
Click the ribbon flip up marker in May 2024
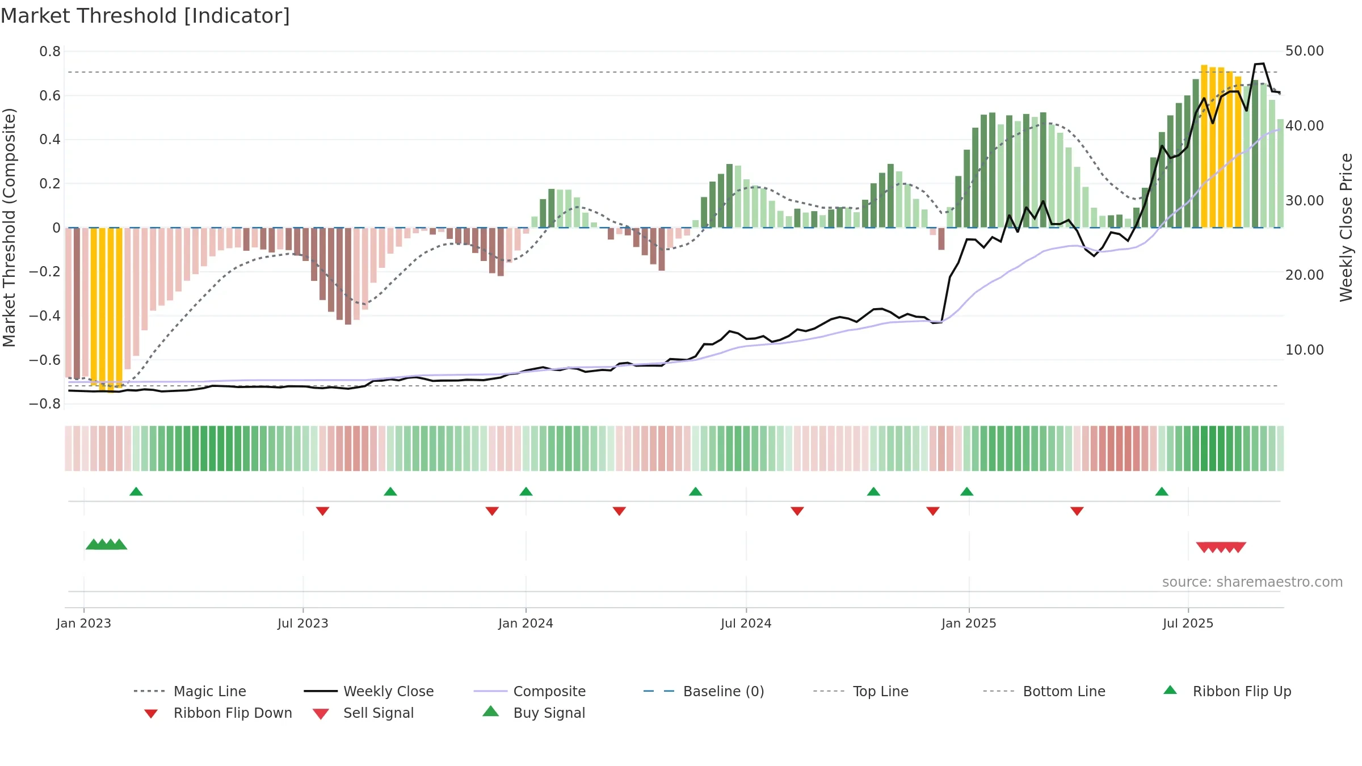tap(696, 491)
